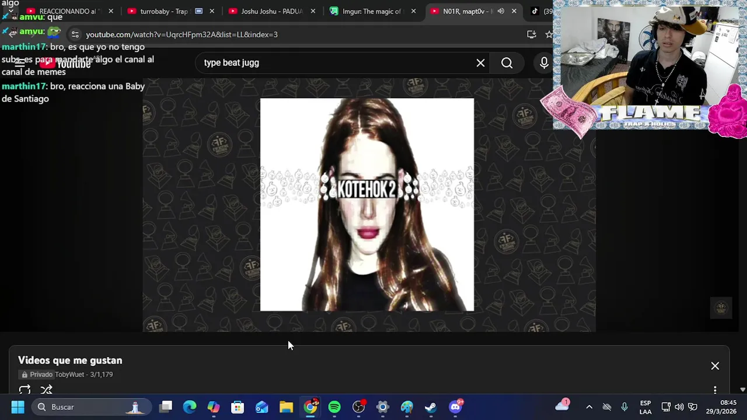Viewport: 747px width, 420px height.
Task: Click the channel watermark on the video
Action: coord(721,307)
